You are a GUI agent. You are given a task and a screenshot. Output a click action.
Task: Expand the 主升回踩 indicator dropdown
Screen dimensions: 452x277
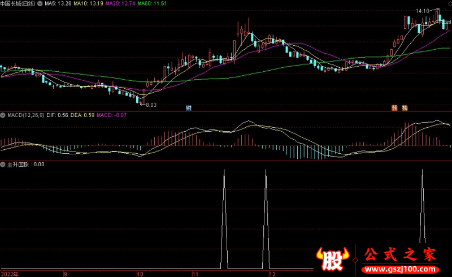[3, 165]
